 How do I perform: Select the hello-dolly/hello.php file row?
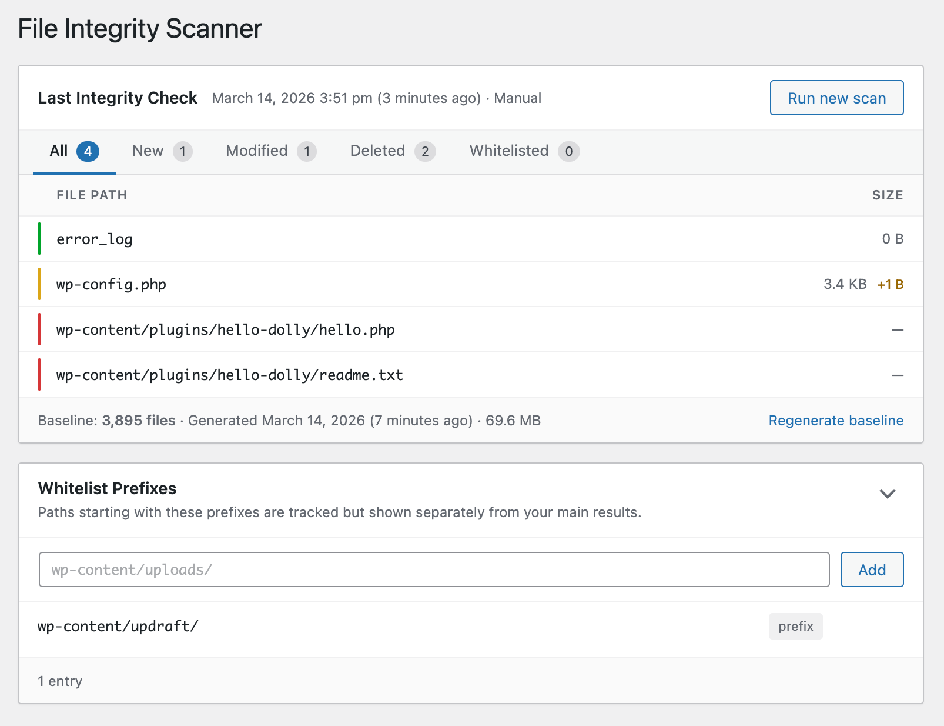point(471,329)
